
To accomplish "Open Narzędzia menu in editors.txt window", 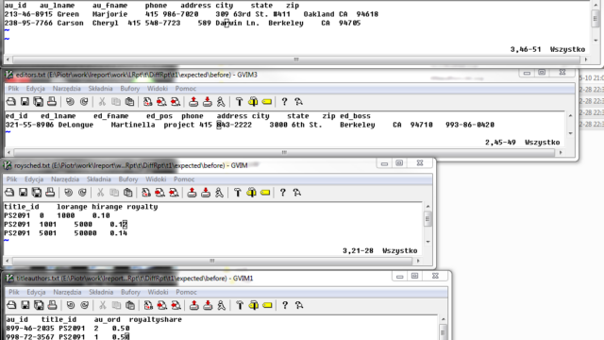I will click(x=67, y=88).
